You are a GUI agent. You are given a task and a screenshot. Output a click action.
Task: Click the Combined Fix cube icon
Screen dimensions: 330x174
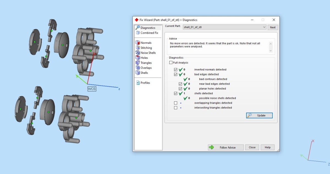click(x=138, y=33)
